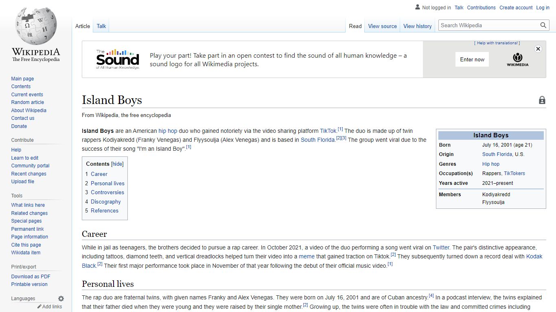The image size is (556, 312).
Task: Open What links here
Action: pos(28,205)
